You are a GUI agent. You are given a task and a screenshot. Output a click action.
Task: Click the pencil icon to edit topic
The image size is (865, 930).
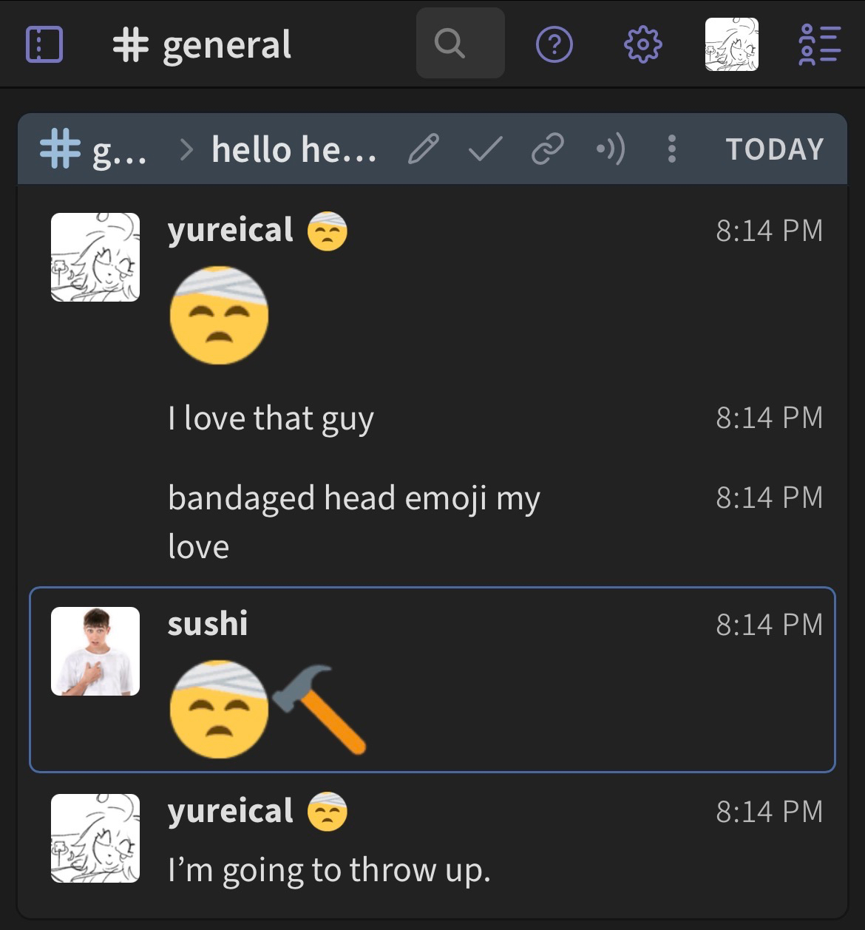pyautogui.click(x=424, y=149)
